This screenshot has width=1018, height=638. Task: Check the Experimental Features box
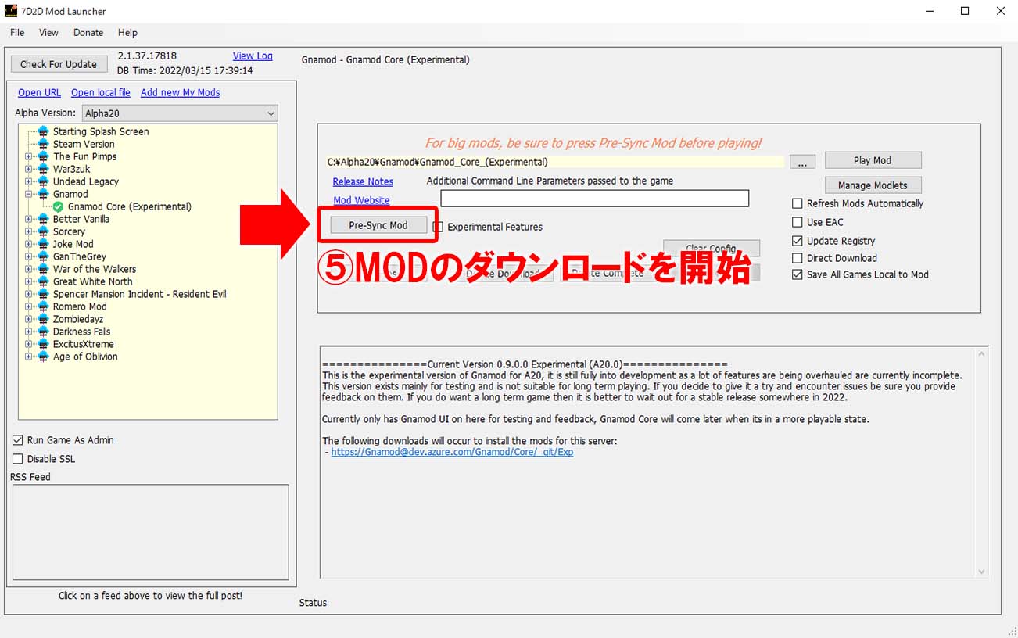[x=439, y=227]
